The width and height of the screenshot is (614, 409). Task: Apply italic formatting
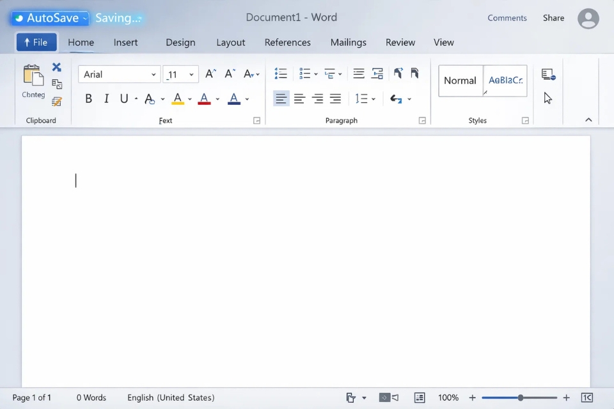click(x=106, y=98)
